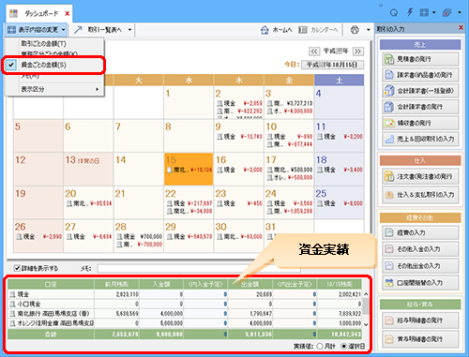Click the lightning bolt quick action icon

point(410,12)
